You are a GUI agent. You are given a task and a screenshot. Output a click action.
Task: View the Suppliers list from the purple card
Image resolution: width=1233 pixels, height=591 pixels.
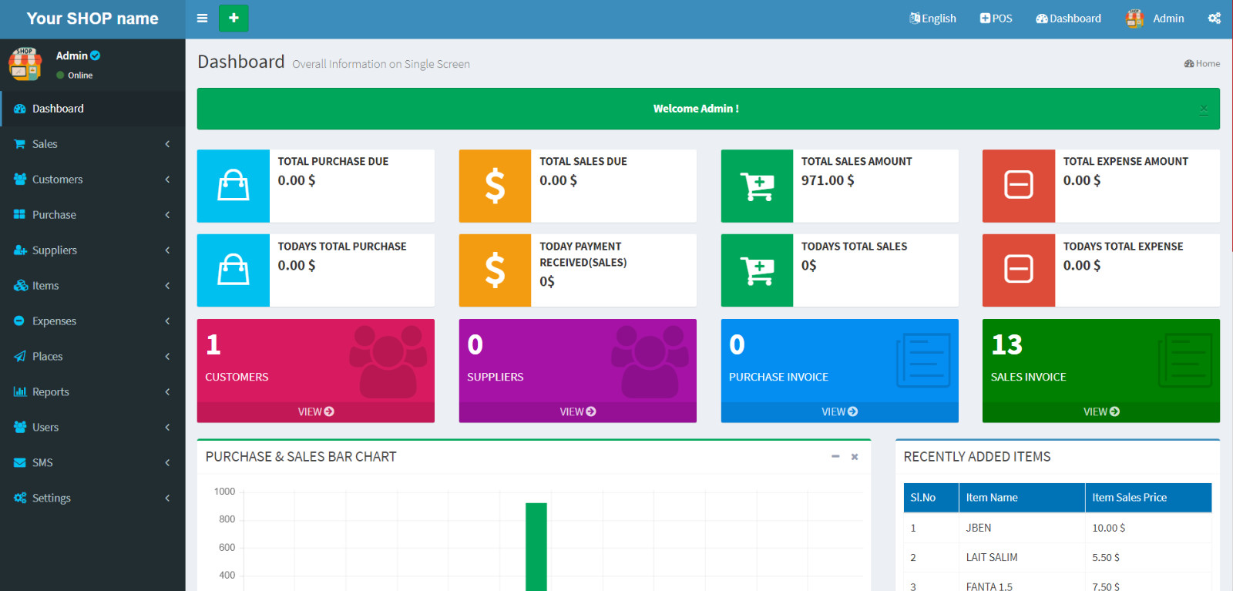click(578, 411)
